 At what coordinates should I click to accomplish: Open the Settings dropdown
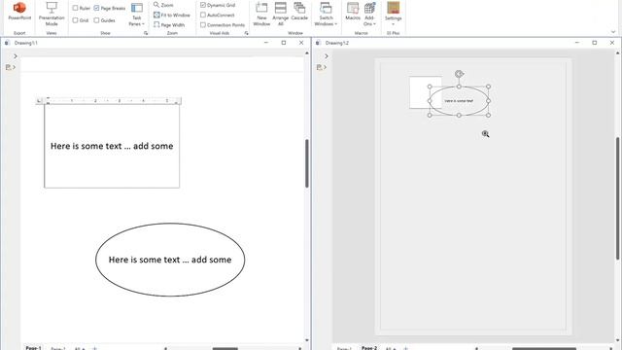point(393,14)
